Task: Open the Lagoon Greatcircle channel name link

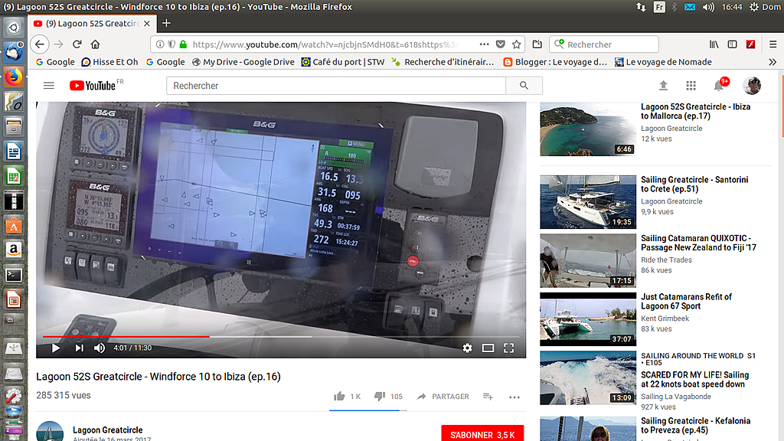Action: pyautogui.click(x=107, y=430)
